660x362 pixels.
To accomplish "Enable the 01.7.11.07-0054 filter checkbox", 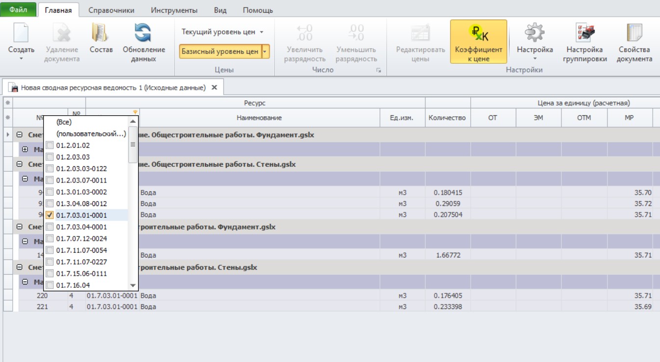I will tap(50, 250).
